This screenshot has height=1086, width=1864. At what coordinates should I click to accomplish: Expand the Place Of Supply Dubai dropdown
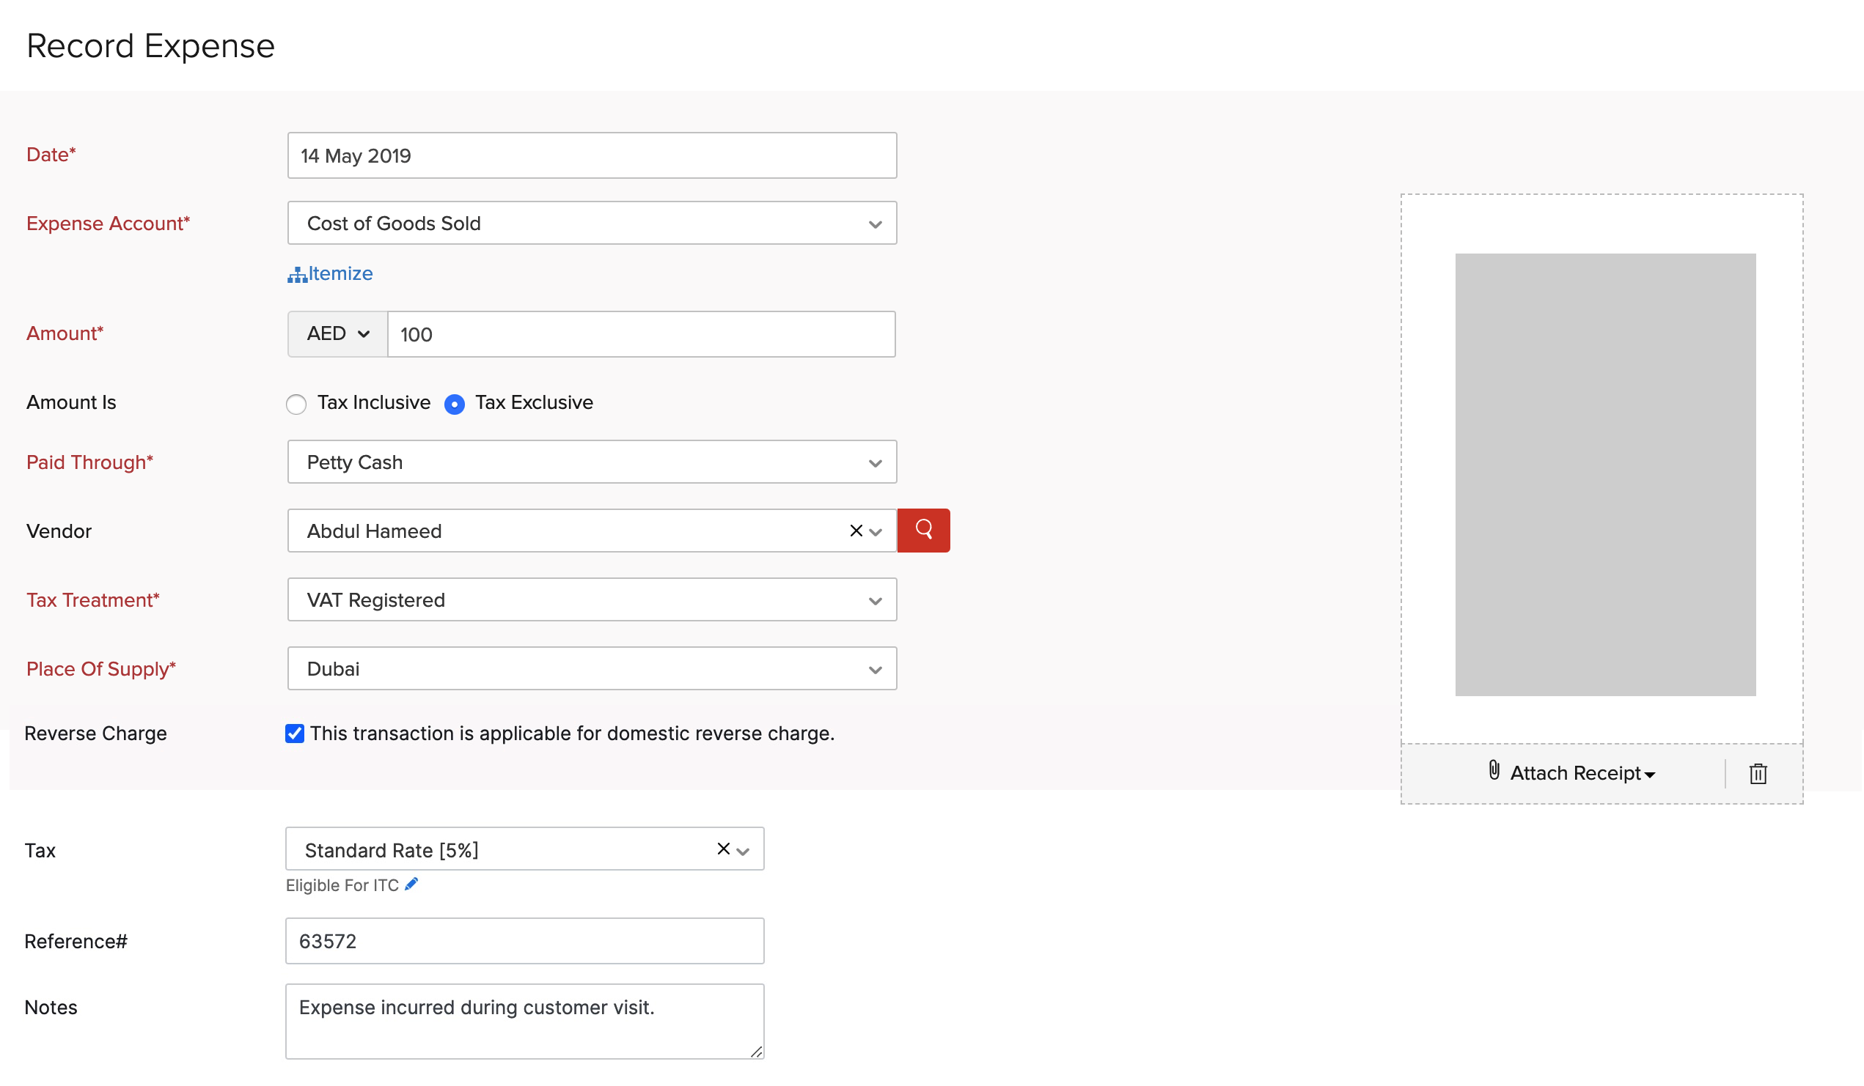[x=592, y=668]
